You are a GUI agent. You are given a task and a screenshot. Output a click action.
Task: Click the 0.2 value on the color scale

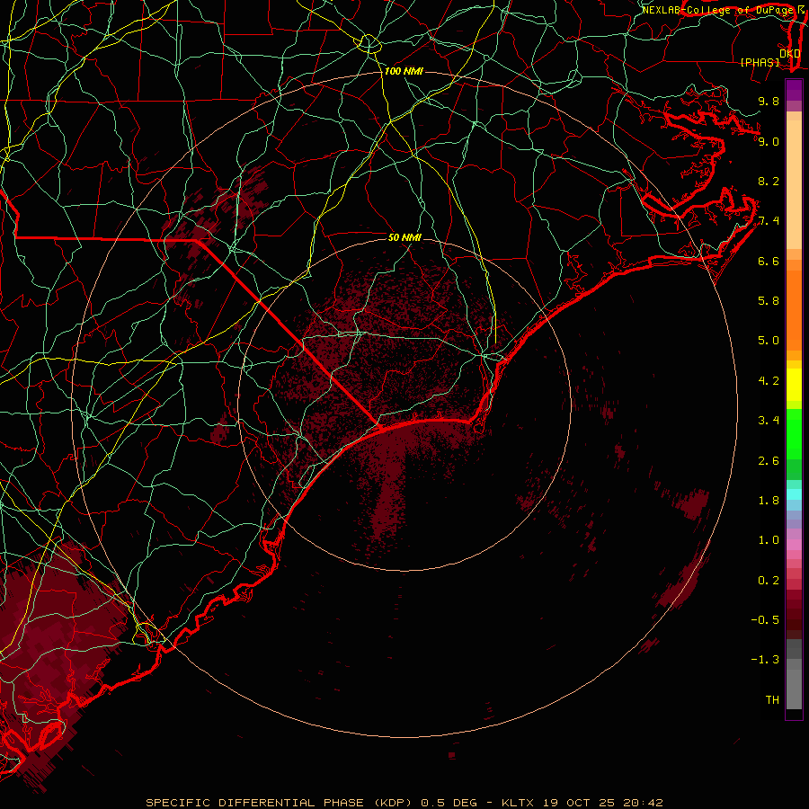(769, 581)
